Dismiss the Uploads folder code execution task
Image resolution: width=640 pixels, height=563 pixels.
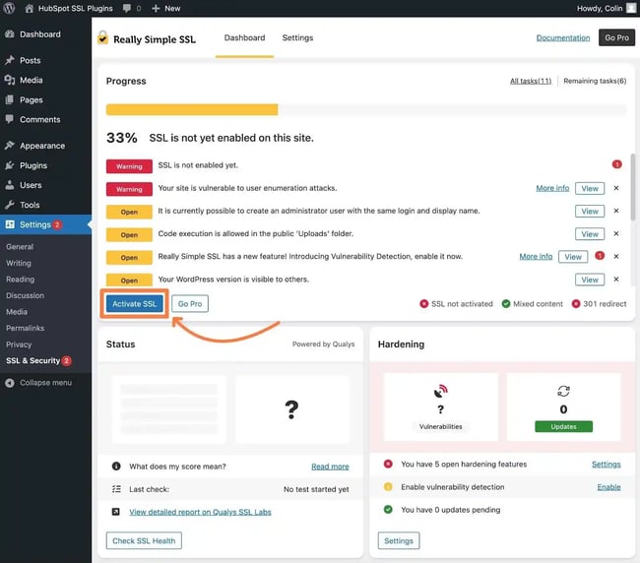616,233
